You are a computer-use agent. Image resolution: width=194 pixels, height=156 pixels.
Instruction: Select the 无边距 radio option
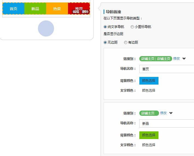pyautogui.click(x=105, y=42)
